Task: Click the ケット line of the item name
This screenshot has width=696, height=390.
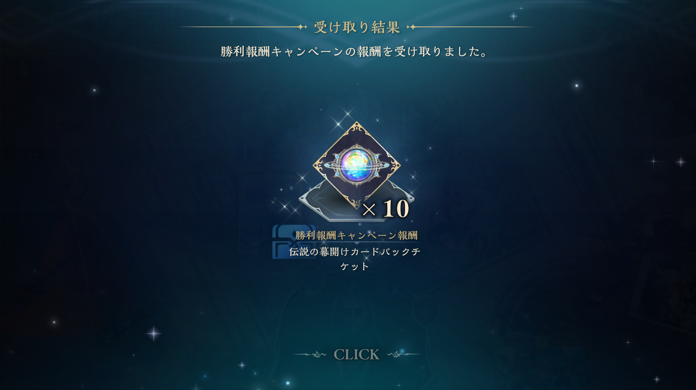Action: 355,266
